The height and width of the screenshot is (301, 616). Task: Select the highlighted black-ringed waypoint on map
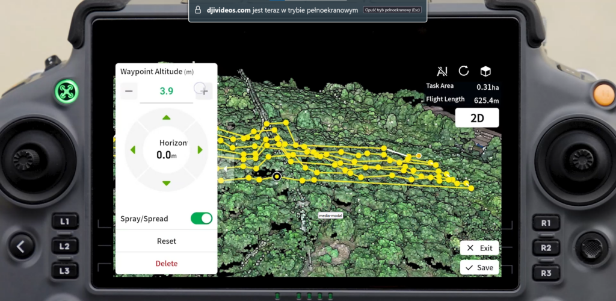[x=277, y=176]
